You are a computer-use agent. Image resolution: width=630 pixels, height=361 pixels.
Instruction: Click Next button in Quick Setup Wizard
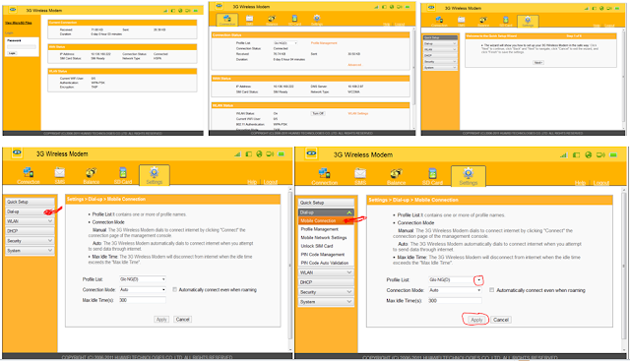point(538,63)
